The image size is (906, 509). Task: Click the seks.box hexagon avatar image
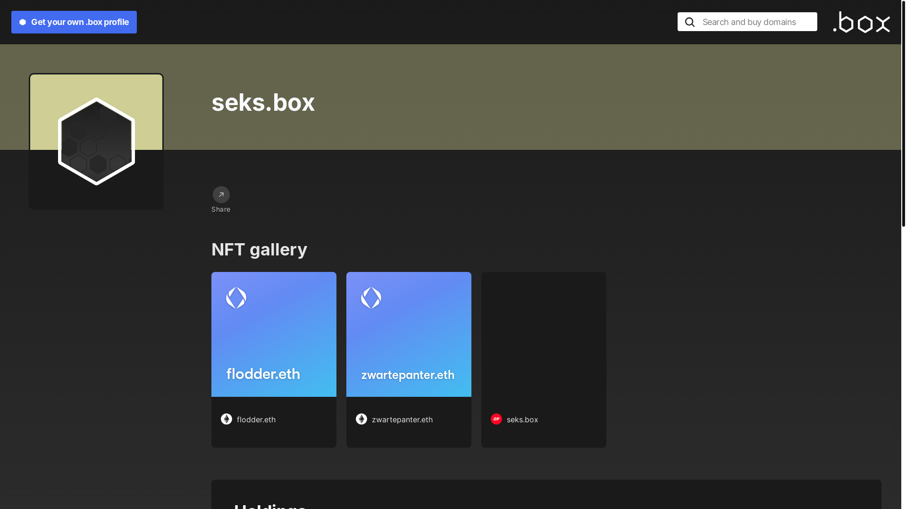point(96,141)
